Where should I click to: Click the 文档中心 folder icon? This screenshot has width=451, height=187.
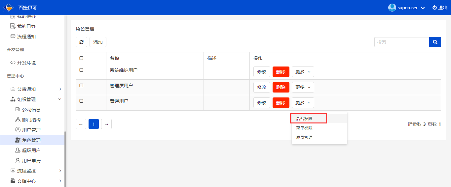(x=13, y=181)
